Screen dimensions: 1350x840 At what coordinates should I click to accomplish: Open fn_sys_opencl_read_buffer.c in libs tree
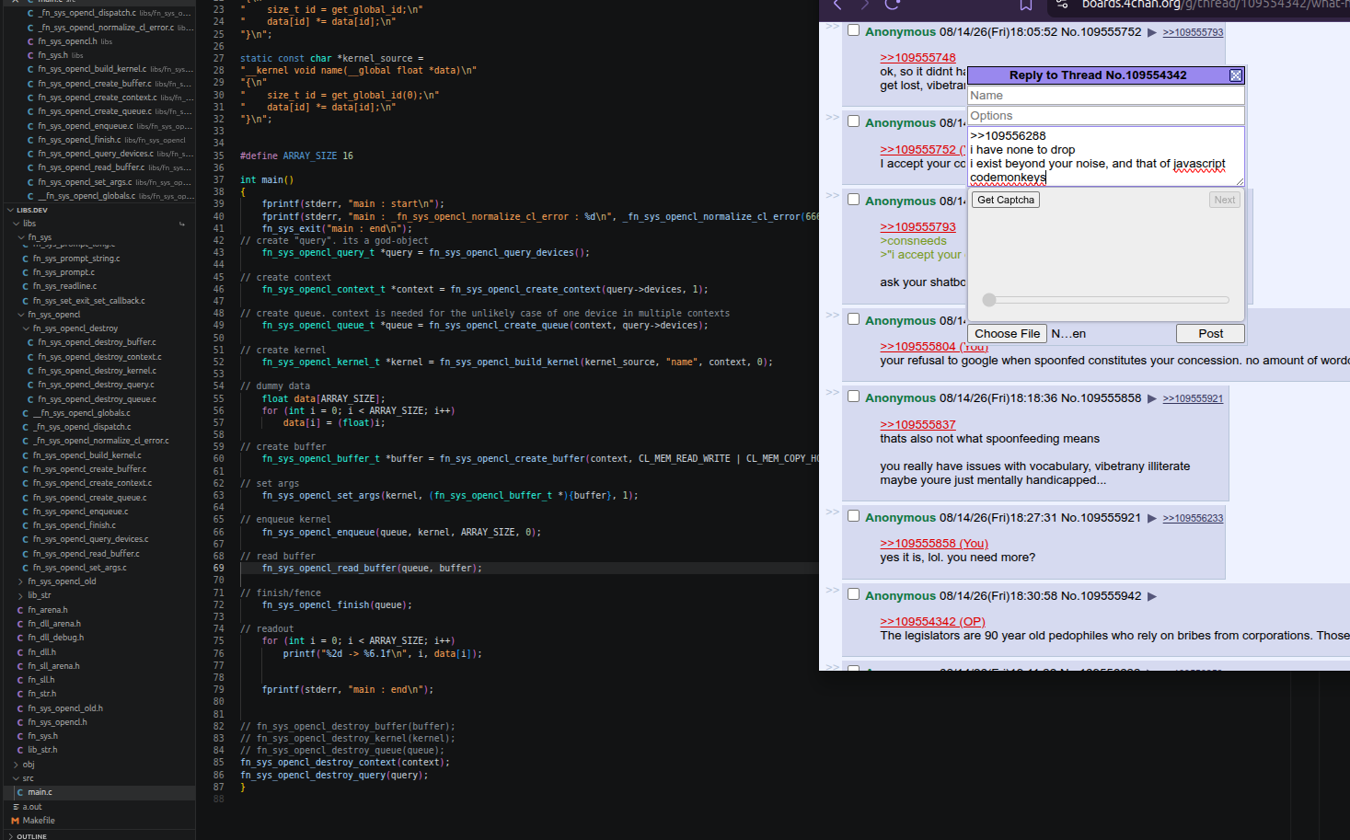click(86, 554)
